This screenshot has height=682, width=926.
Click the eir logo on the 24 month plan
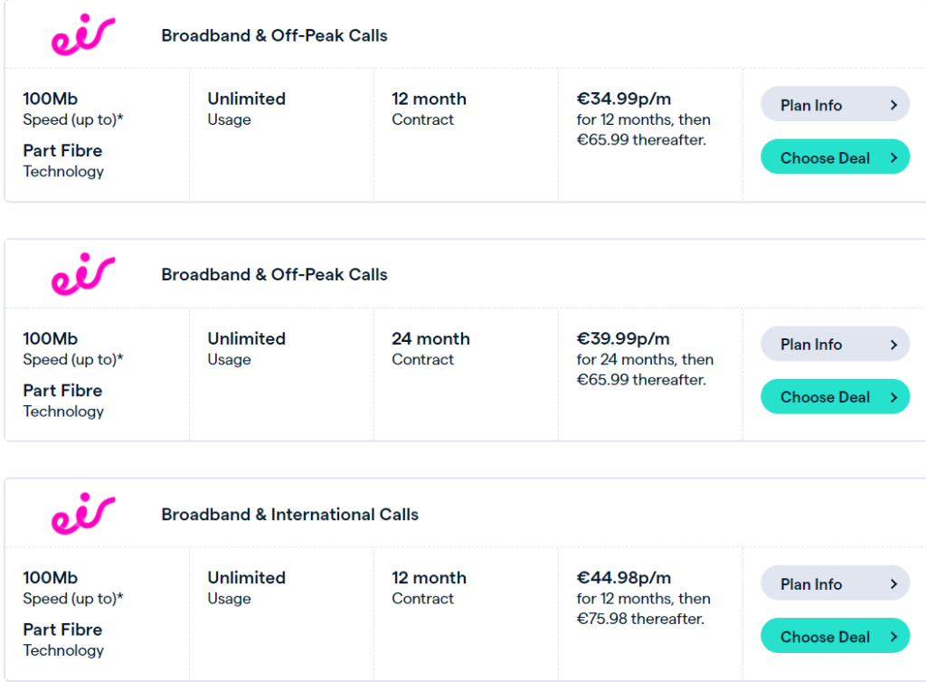tap(83, 274)
